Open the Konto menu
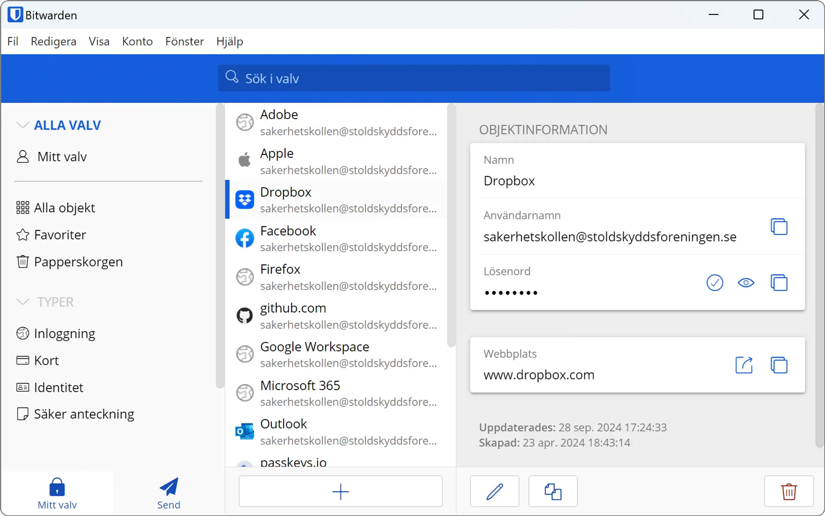 point(137,41)
